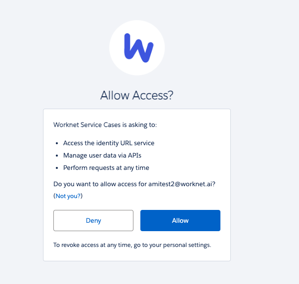Click the Worknet W logo icon
The height and width of the screenshot is (284, 299).
(x=139, y=48)
